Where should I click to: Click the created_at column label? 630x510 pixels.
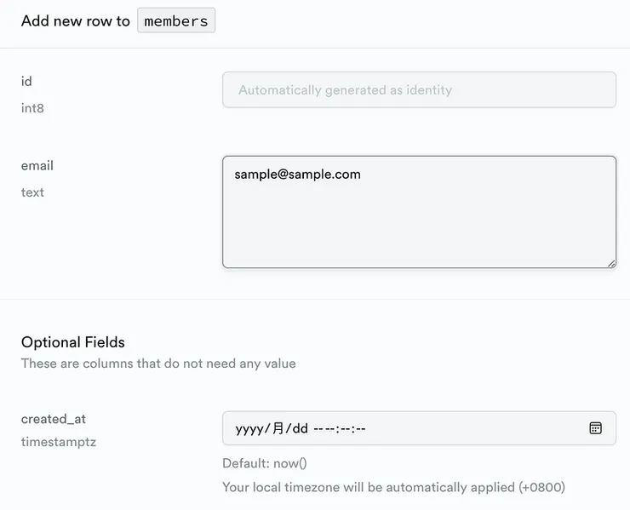(54, 419)
